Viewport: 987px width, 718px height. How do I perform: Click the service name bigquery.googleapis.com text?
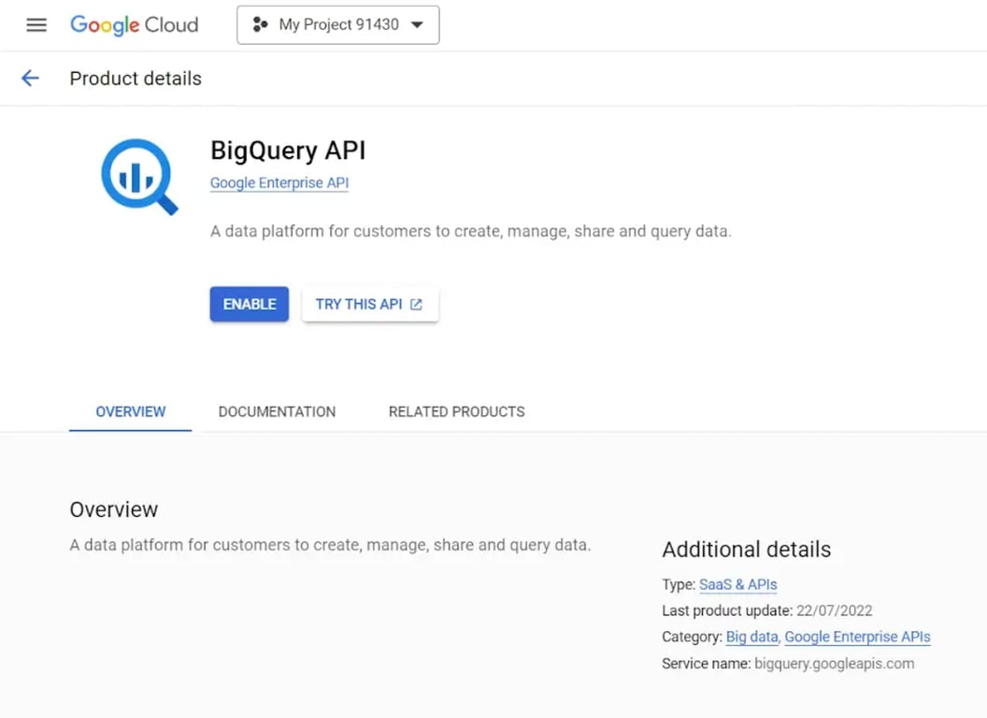coord(834,664)
